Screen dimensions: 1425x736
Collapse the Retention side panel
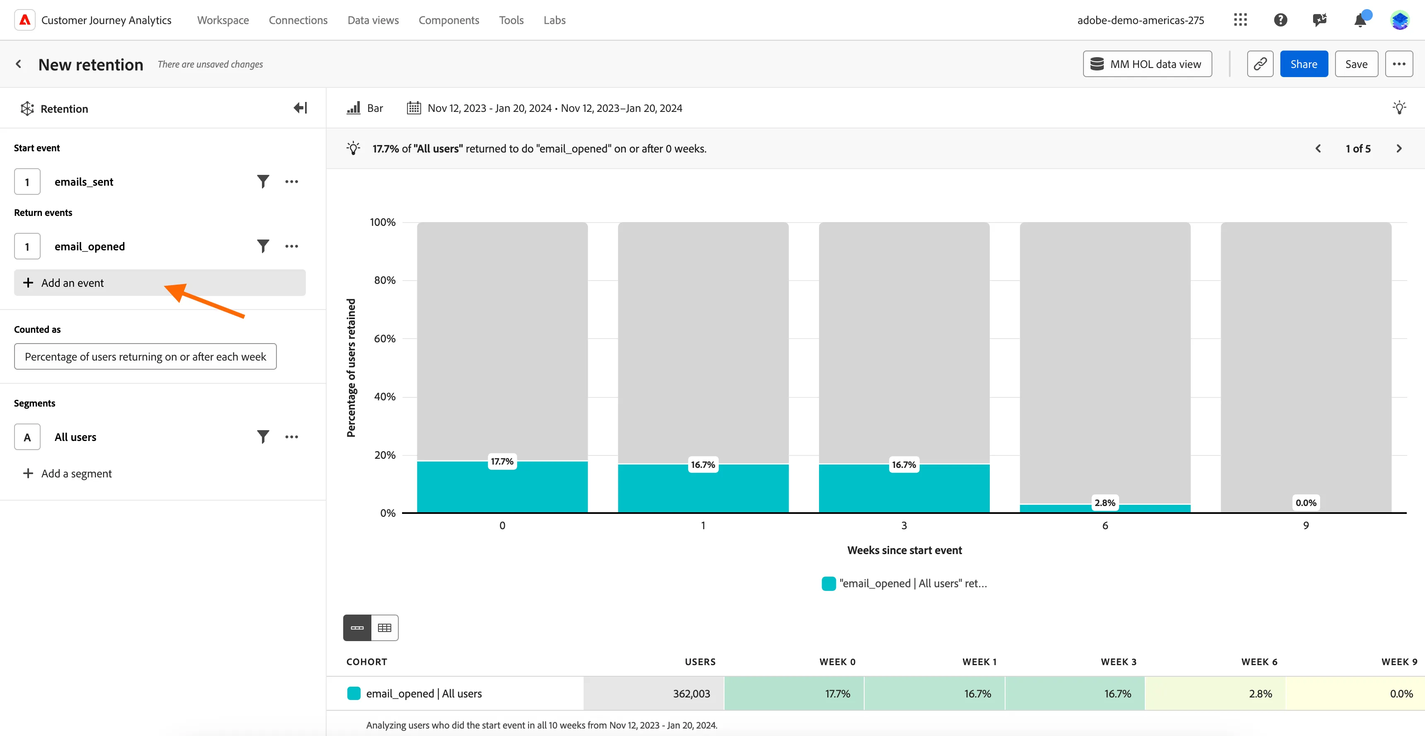(300, 108)
